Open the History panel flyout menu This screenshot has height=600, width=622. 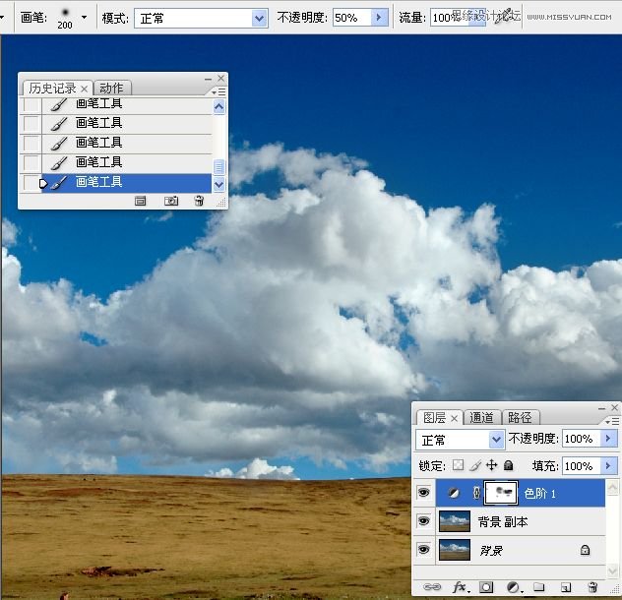click(x=218, y=92)
